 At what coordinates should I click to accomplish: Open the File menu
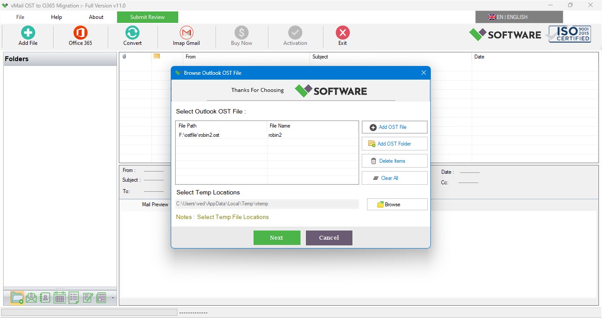(20, 17)
